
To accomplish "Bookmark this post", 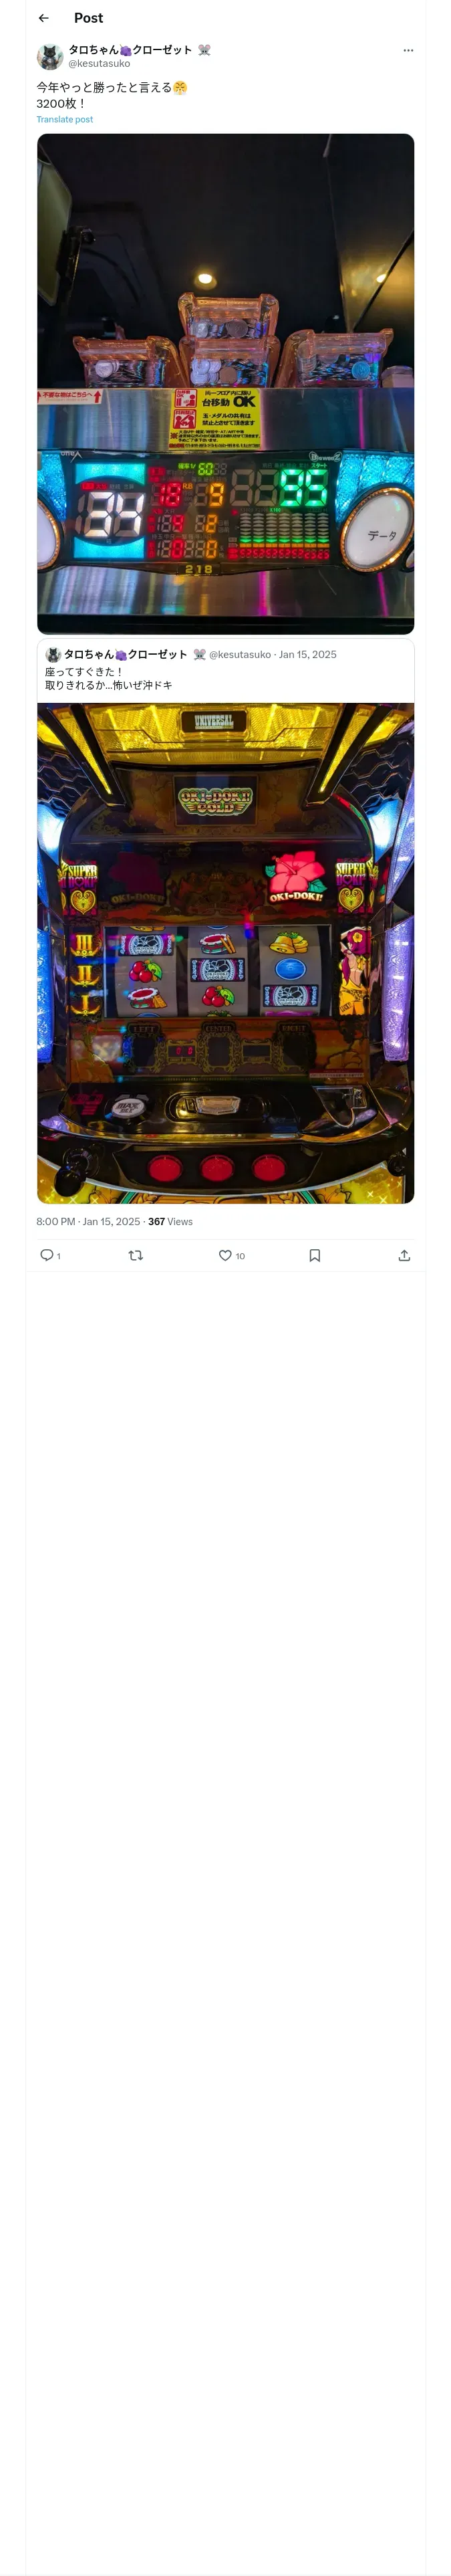I will (x=315, y=1255).
